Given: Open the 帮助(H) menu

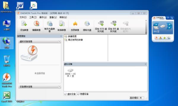Looking at the screenshot, I should coord(63,17).
